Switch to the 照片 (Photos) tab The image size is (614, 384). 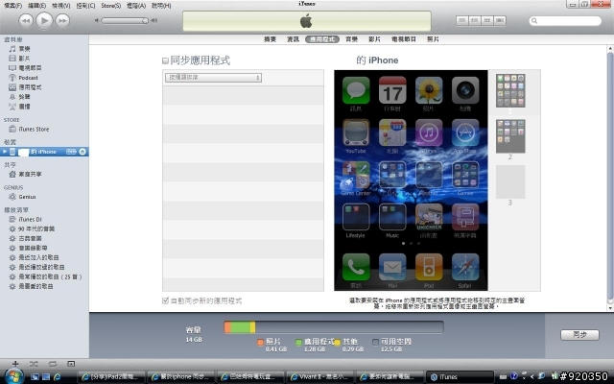[x=433, y=39]
